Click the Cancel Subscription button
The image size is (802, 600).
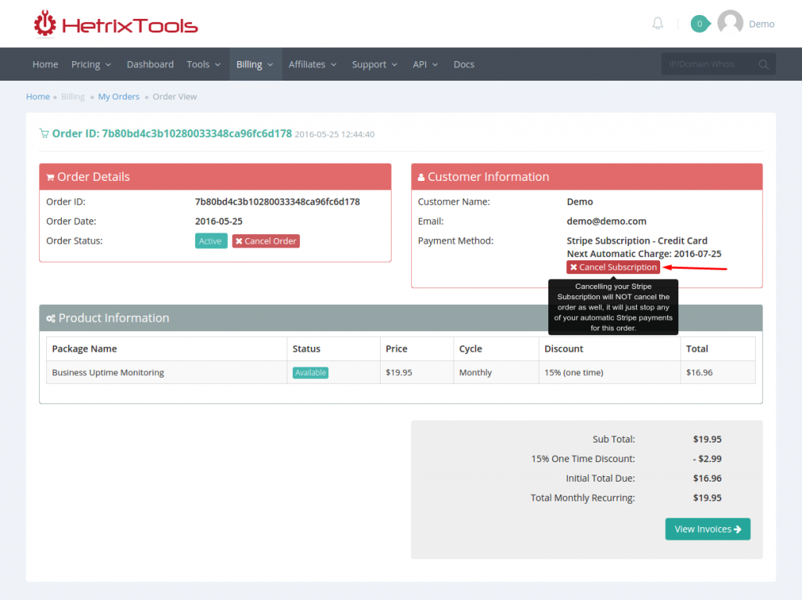click(612, 267)
